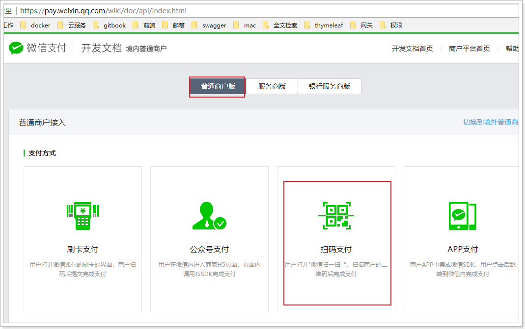525x329 pixels.
Task: Open the gitbook bookmark folder icon
Action: click(x=96, y=25)
